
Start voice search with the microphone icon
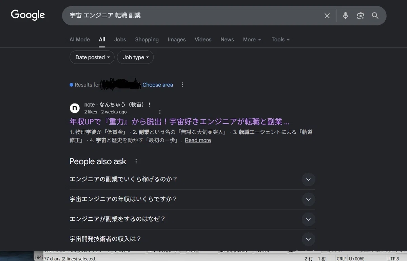tap(345, 16)
